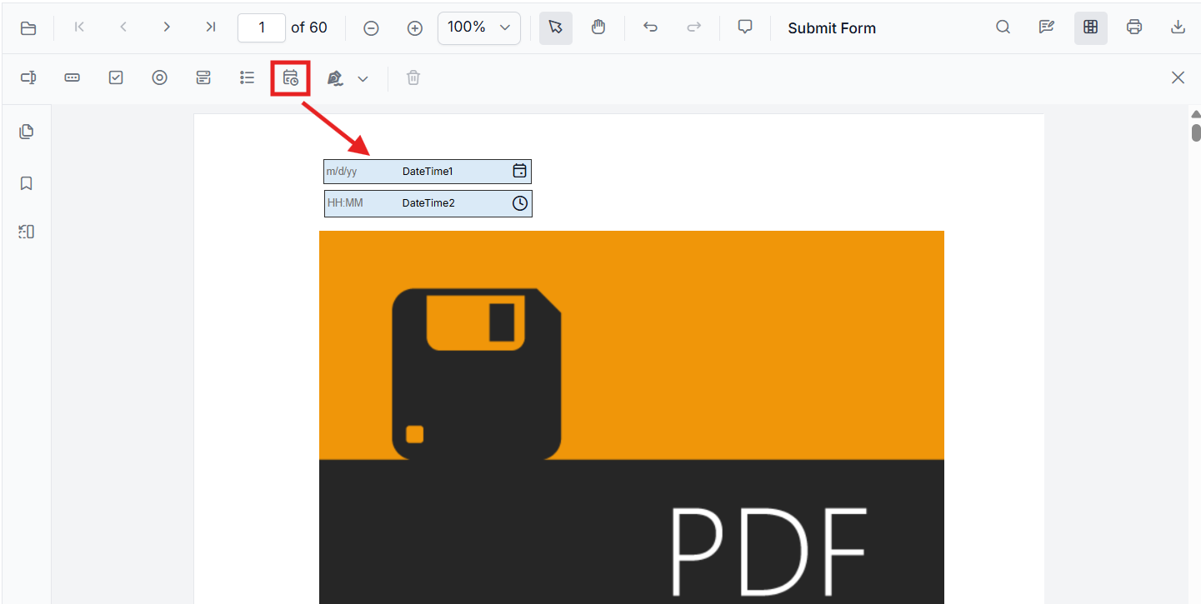Open the edit annotation toolbar
The width and height of the screenshot is (1201, 604).
(1047, 27)
